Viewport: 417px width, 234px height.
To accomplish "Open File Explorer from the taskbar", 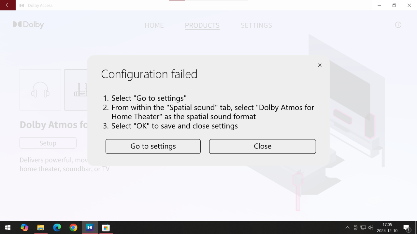I will [x=41, y=227].
